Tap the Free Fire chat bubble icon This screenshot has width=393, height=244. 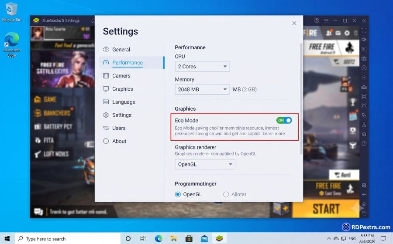[38, 212]
